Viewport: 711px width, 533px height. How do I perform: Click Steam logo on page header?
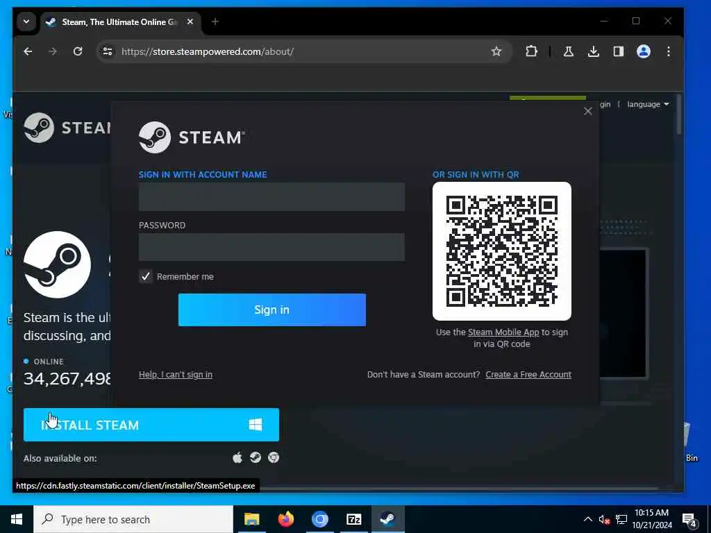point(67,128)
